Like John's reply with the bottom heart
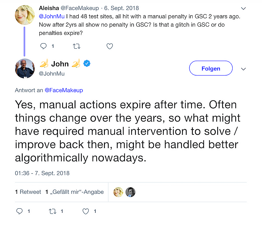Image resolution: width=262 pixels, height=227 pixels. coord(86,211)
